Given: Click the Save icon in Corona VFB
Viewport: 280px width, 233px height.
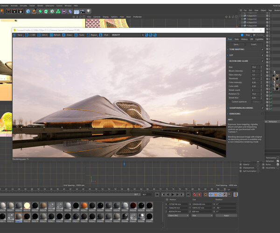Looking at the screenshot, I should pos(14,35).
